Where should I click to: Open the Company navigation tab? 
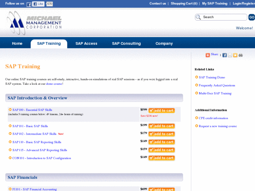[x=164, y=43]
